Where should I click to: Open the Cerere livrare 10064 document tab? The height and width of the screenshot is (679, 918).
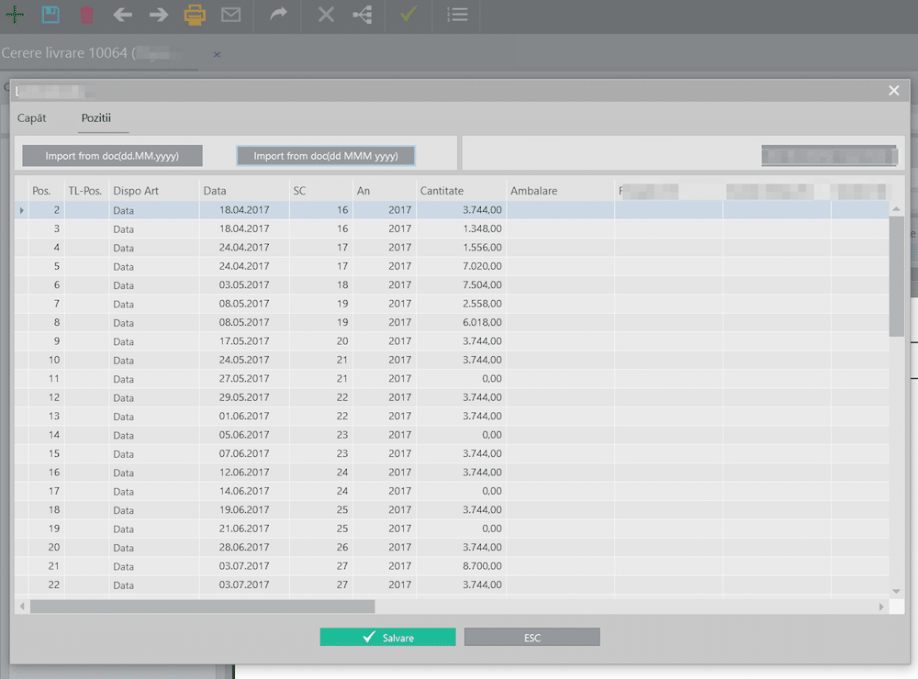[x=98, y=53]
